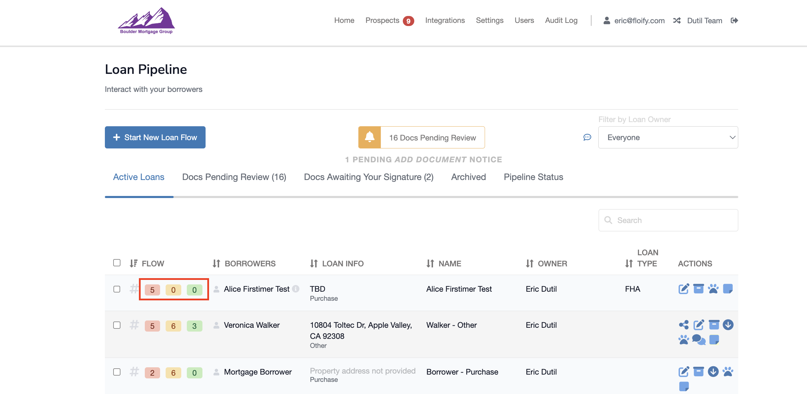The width and height of the screenshot is (807, 394).
Task: Click the chat bubble icon beside owner filter
Action: click(587, 137)
